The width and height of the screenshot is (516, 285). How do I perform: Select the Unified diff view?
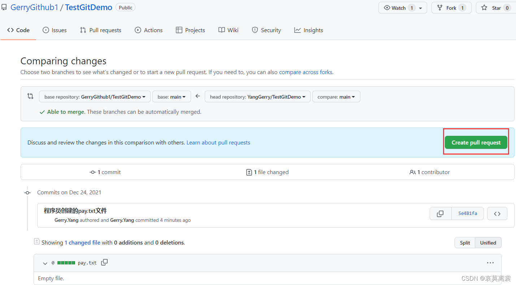(x=488, y=243)
